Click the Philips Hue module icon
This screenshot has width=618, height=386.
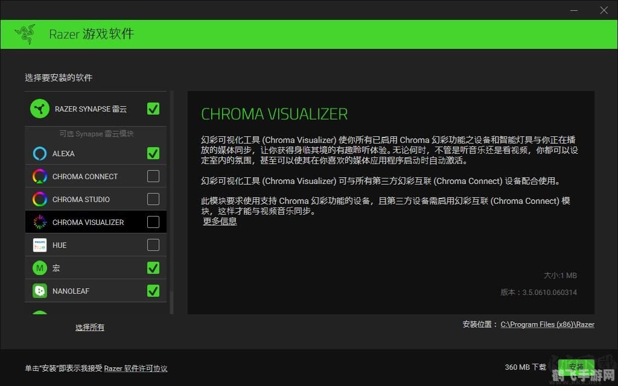(39, 245)
